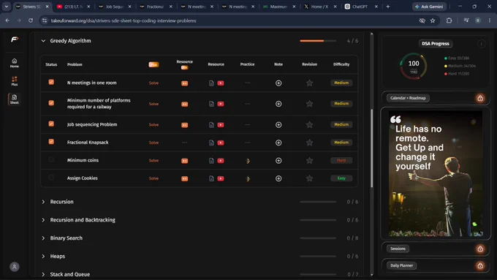
Task: Open Plus resource for Minimum coins
Action: pos(184,161)
